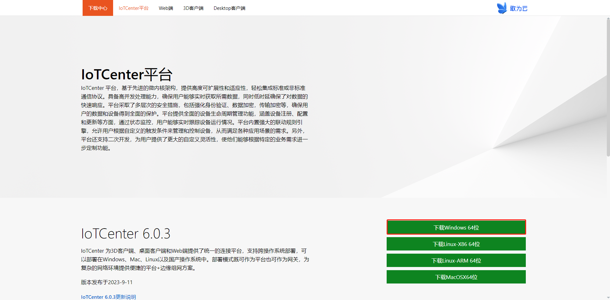Click the IoTCenter平台 main heading

(127, 74)
